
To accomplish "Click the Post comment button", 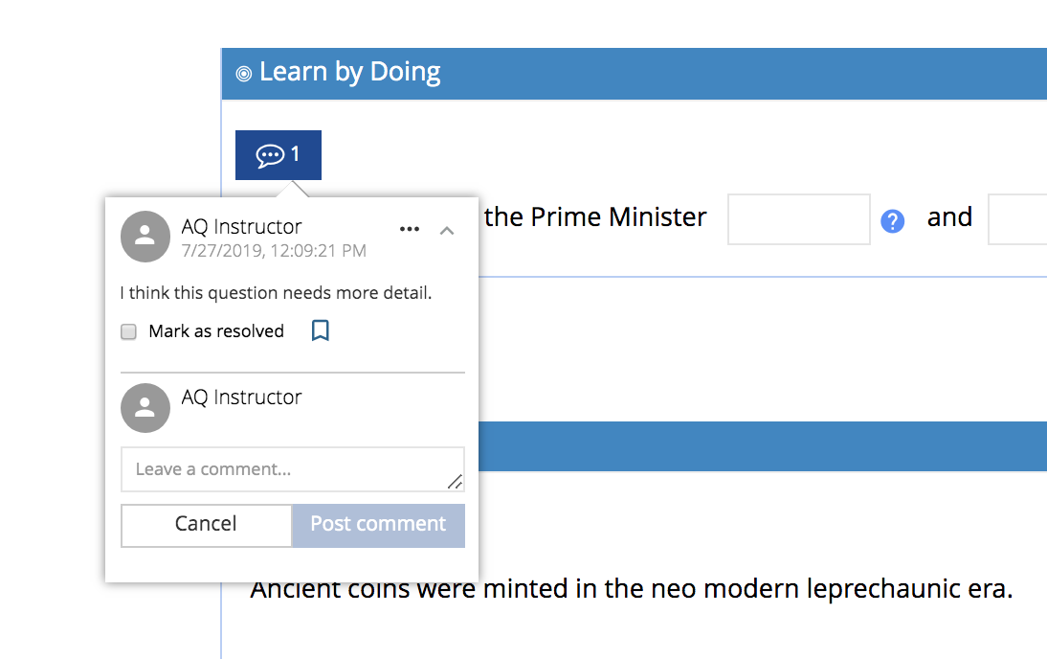I will click(x=379, y=525).
